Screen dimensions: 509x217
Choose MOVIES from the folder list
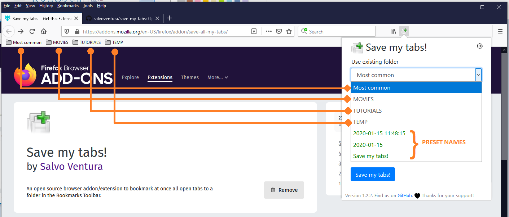[416, 99]
